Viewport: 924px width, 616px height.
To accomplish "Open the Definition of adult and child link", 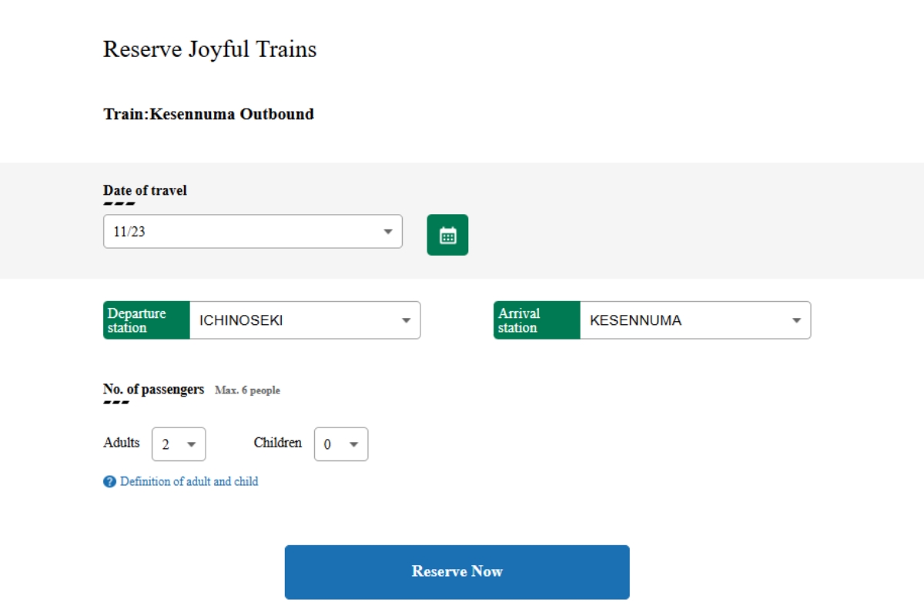I will point(187,481).
